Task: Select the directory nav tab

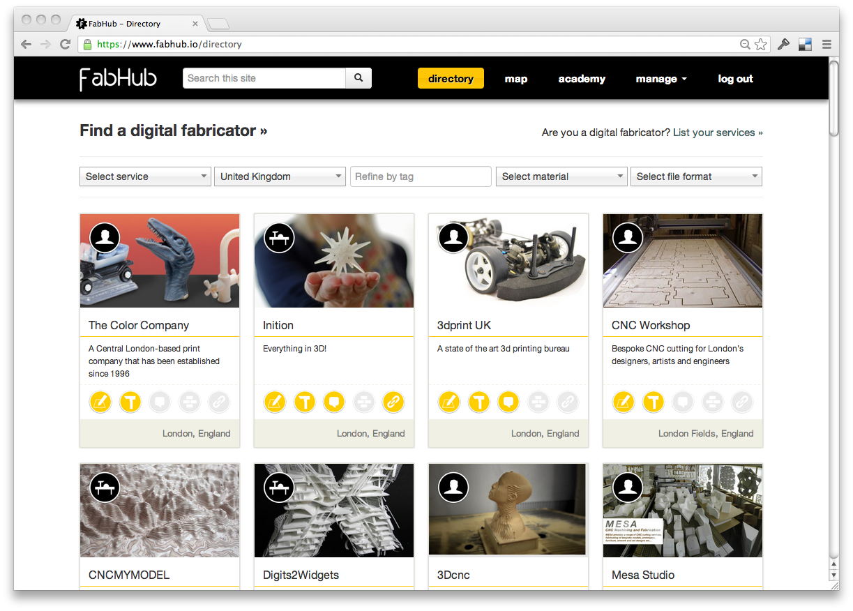Action: coord(451,79)
